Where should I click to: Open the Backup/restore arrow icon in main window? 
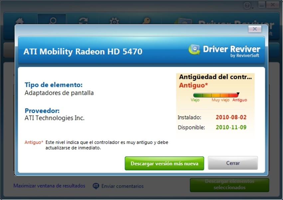[x=83, y=21]
